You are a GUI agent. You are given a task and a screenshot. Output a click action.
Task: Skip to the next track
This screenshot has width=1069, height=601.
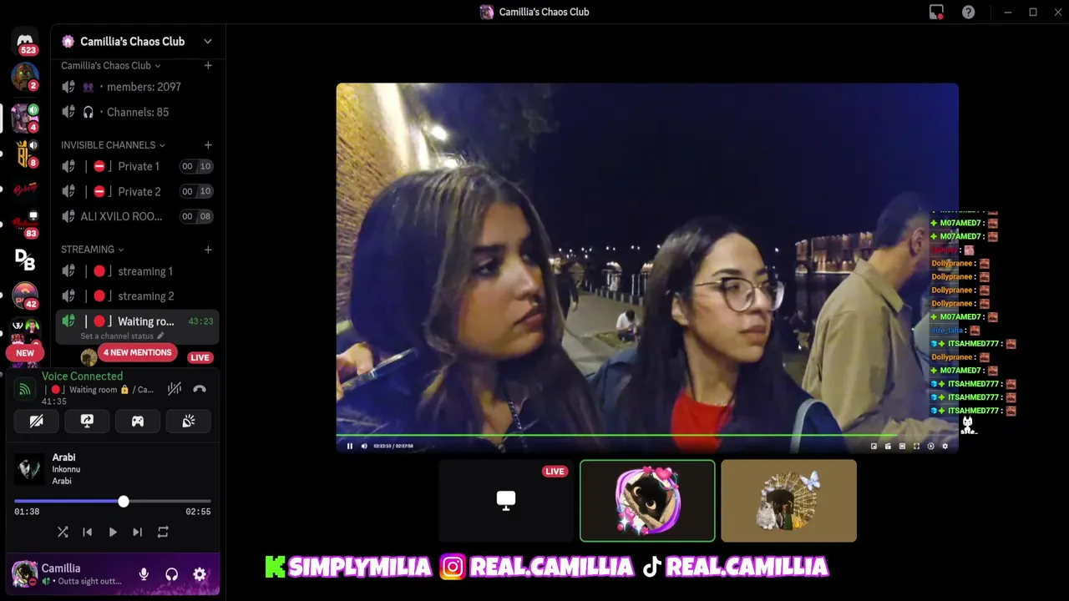137,532
